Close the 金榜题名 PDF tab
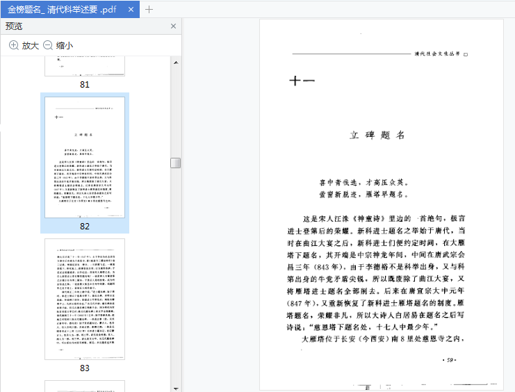Screen dimensions: 515x392 pyautogui.click(x=131, y=10)
